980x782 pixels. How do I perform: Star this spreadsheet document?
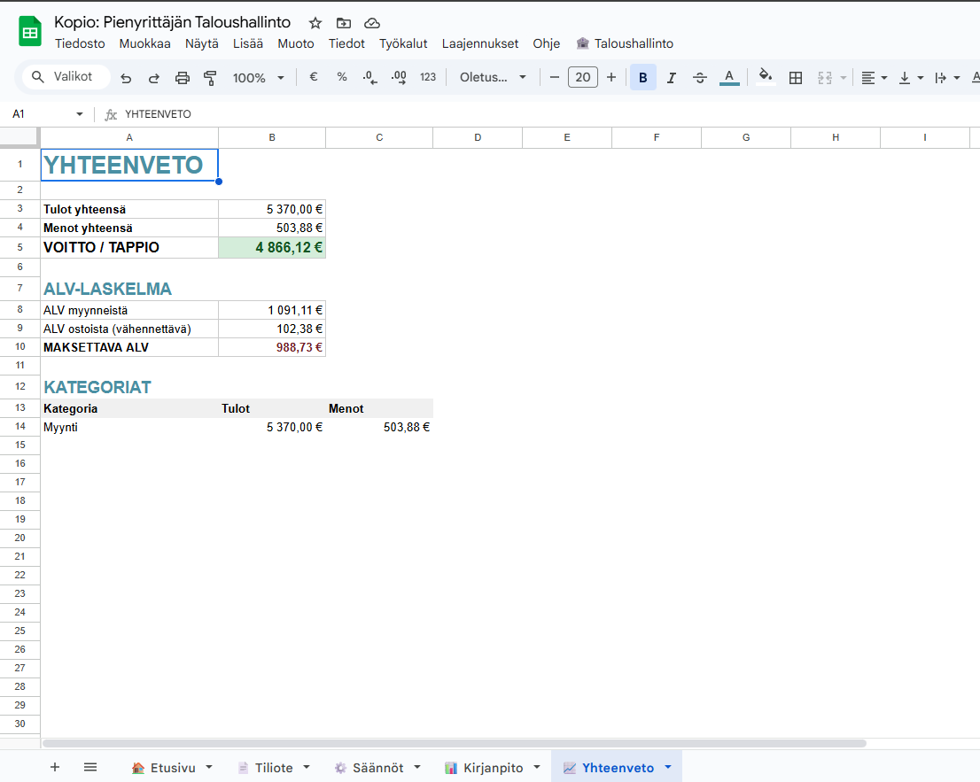[x=315, y=23]
